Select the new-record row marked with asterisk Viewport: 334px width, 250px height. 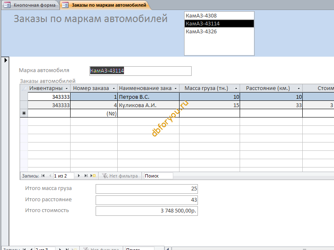(x=24, y=113)
